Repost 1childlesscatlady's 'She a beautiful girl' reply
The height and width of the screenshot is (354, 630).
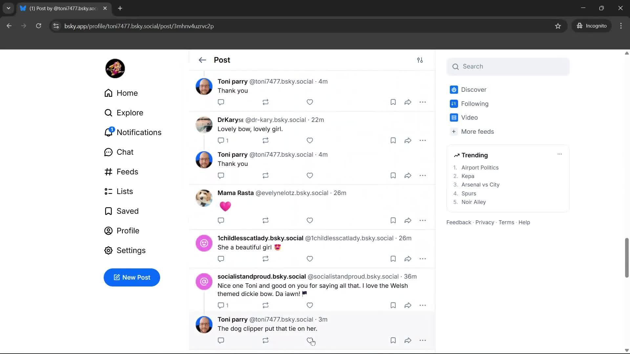coord(265,259)
